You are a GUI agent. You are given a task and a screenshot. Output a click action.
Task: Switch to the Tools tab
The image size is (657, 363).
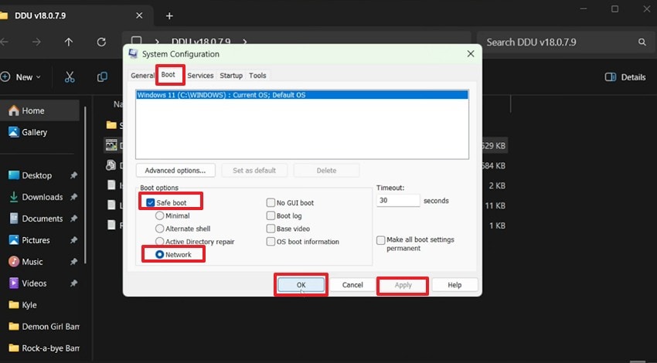point(257,76)
